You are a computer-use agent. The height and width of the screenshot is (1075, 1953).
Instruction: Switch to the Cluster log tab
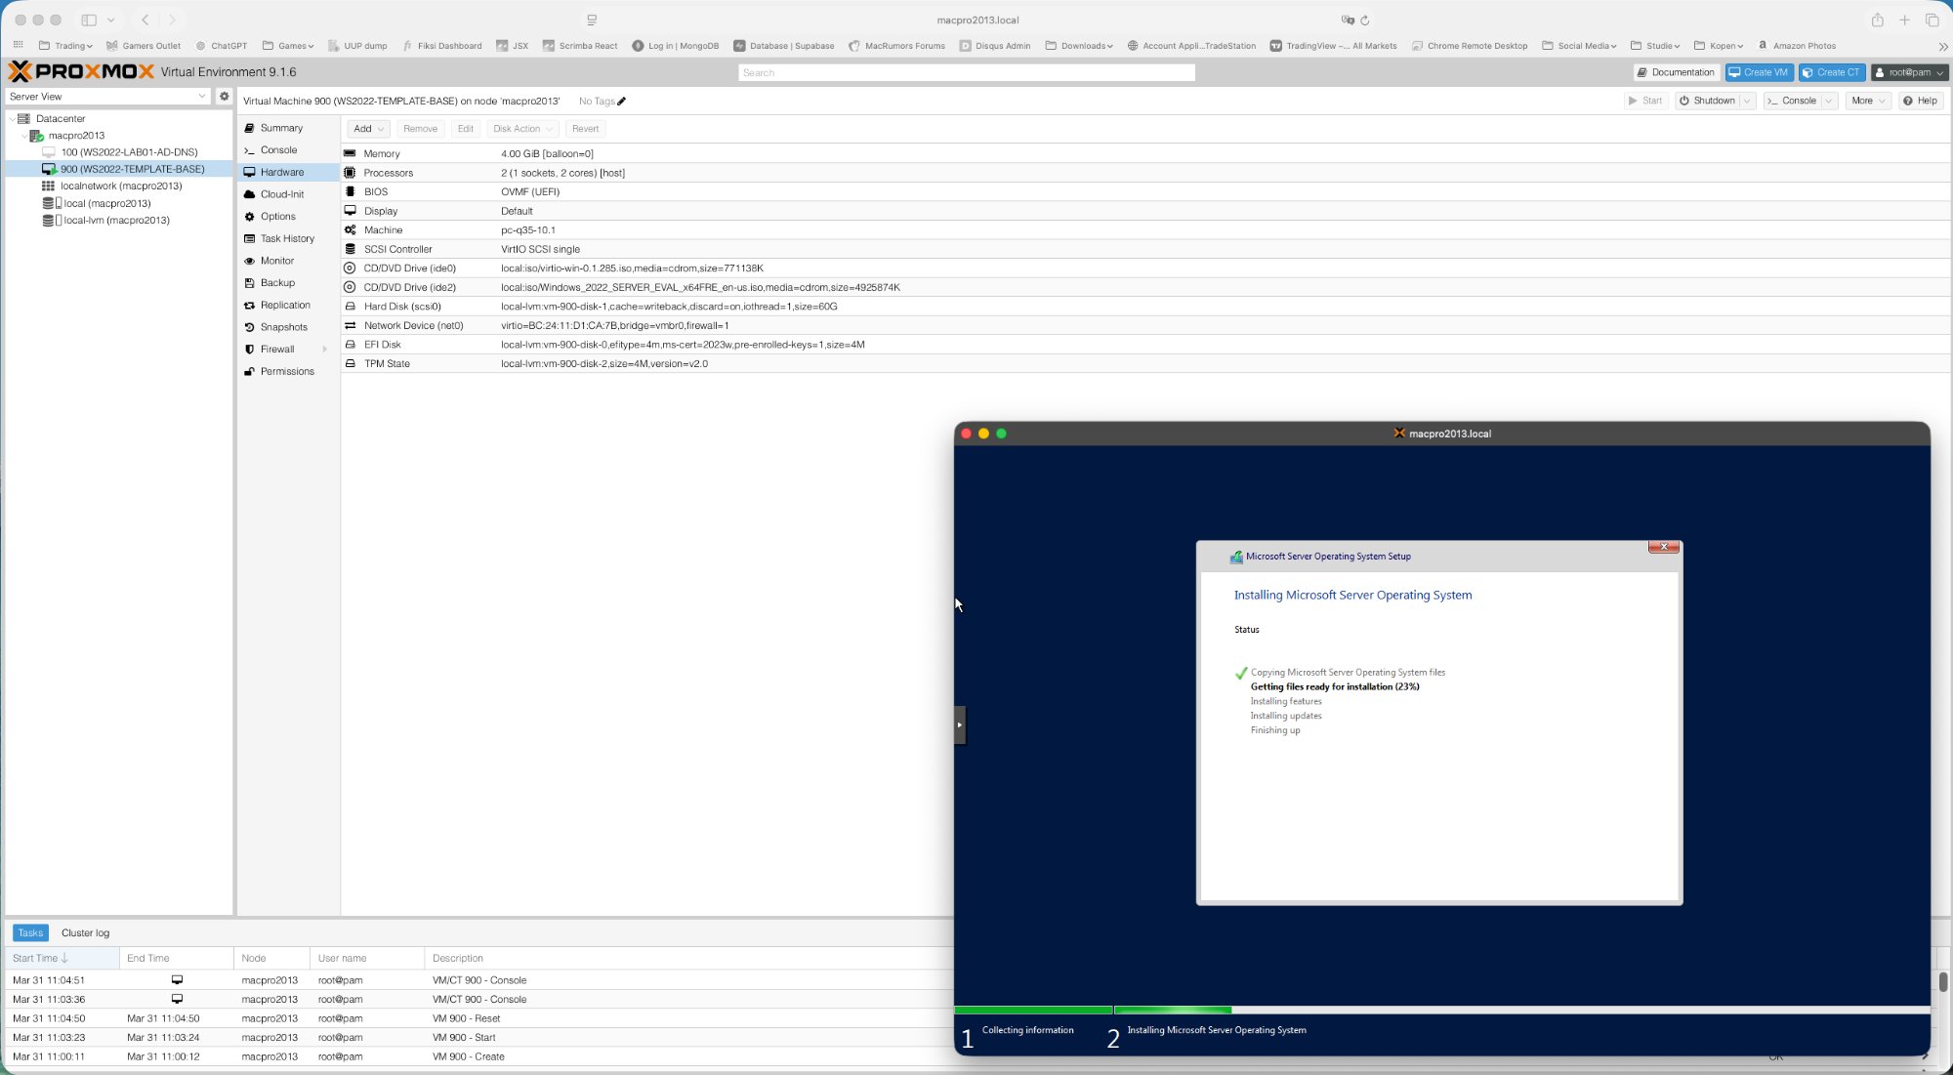pyautogui.click(x=85, y=932)
